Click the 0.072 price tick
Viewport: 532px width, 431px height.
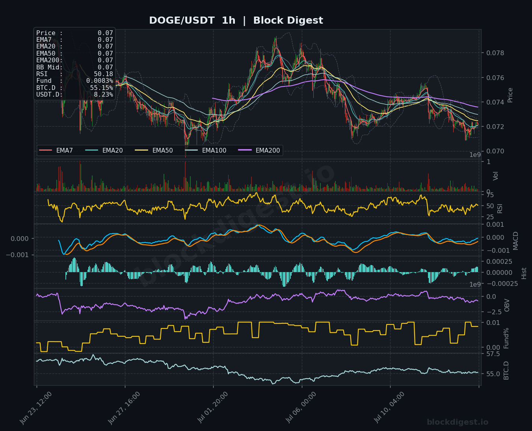click(495, 127)
